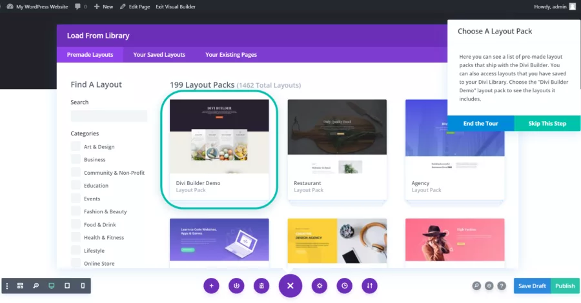Click the Load From Library title
The height and width of the screenshot is (303, 581).
[x=98, y=35]
